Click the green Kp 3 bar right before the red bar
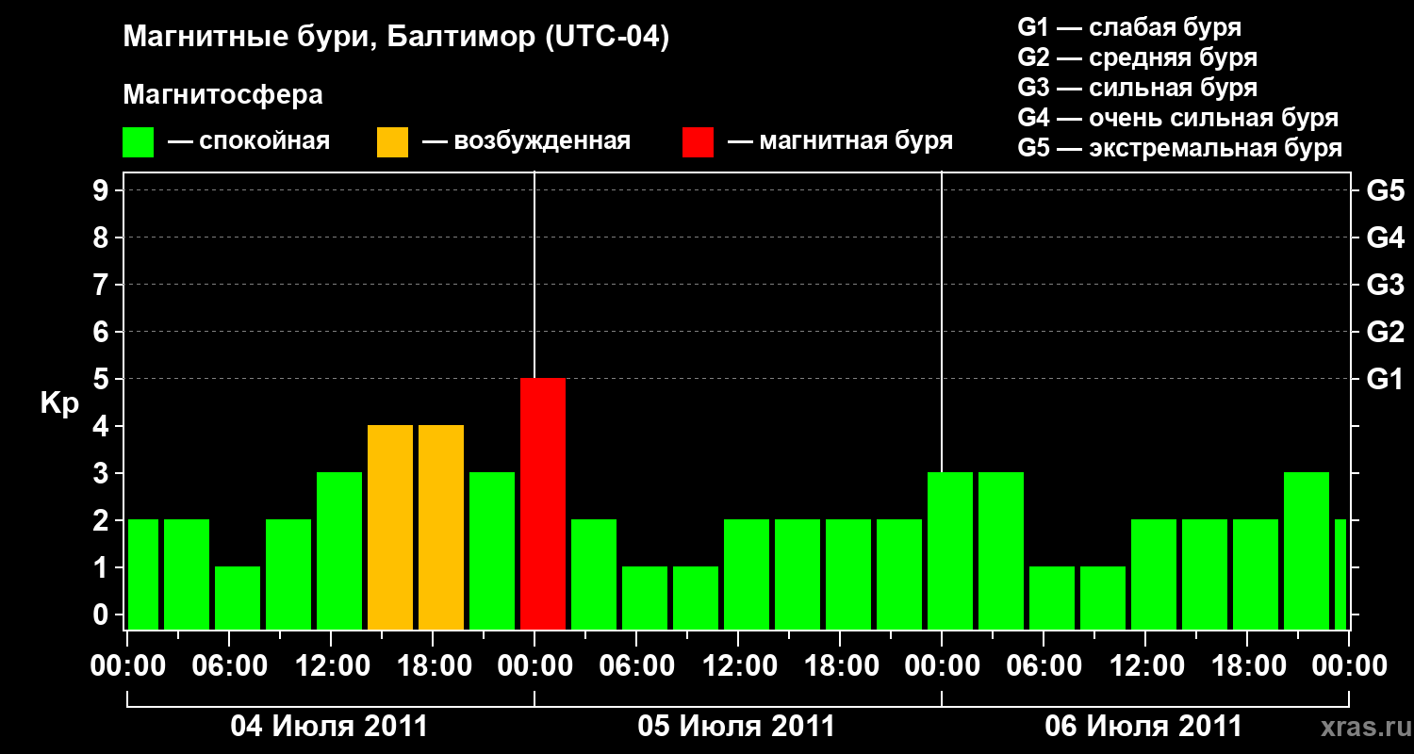The width and height of the screenshot is (1414, 754). (492, 550)
